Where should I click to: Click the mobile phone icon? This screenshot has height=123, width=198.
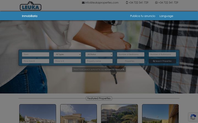click(x=127, y=3)
